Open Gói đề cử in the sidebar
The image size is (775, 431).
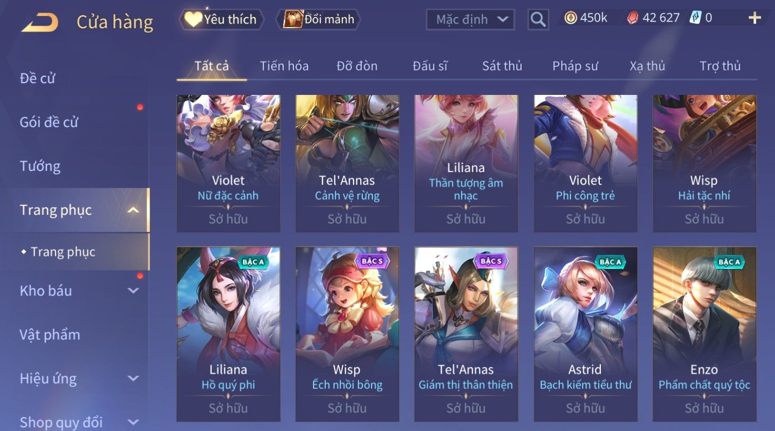click(49, 122)
